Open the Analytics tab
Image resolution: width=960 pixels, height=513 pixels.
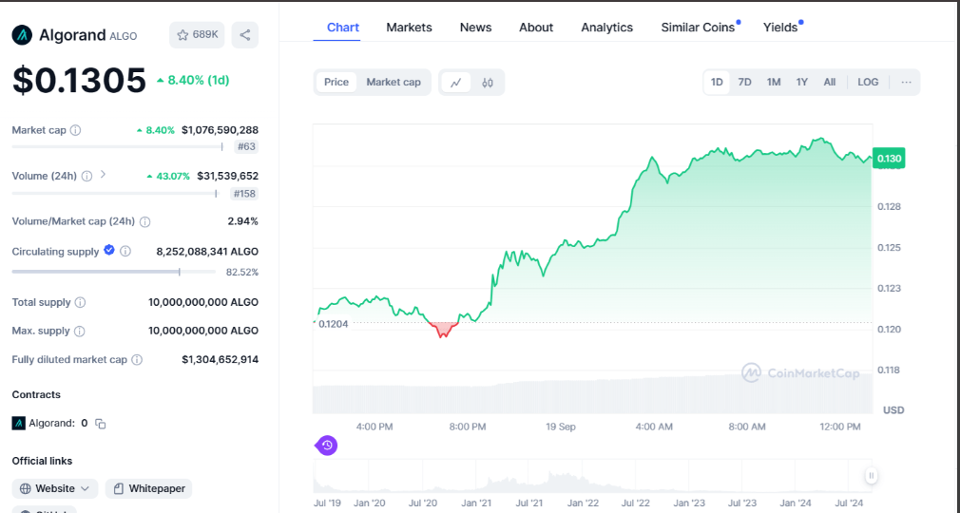click(x=606, y=28)
